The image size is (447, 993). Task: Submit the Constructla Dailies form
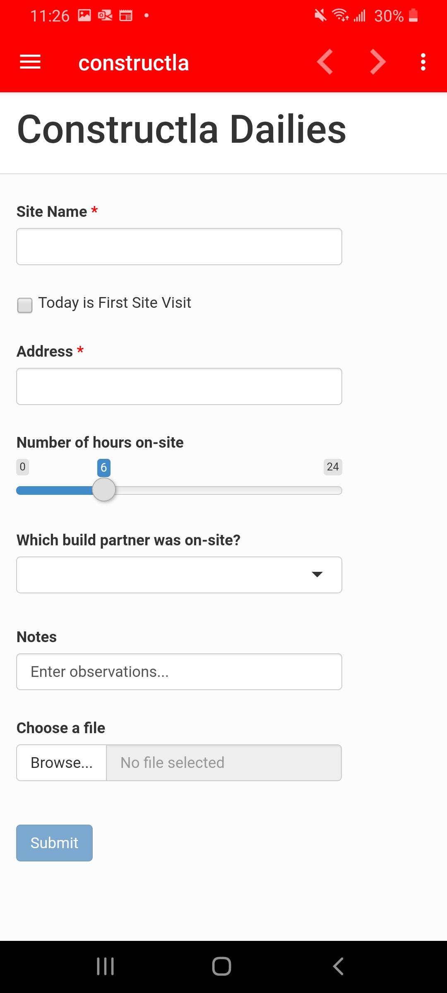tap(54, 843)
